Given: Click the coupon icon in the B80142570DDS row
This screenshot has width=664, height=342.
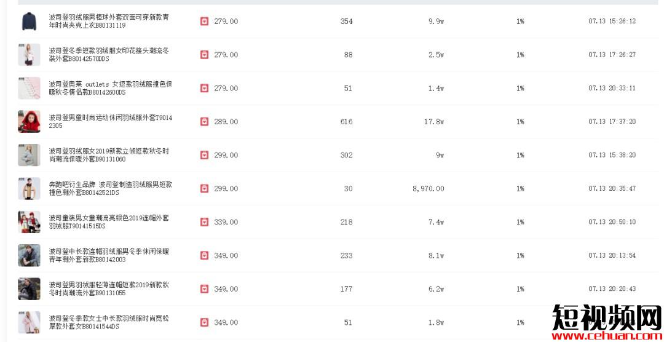Looking at the screenshot, I should click(204, 55).
